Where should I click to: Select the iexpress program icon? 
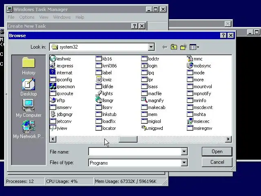pos(53,66)
